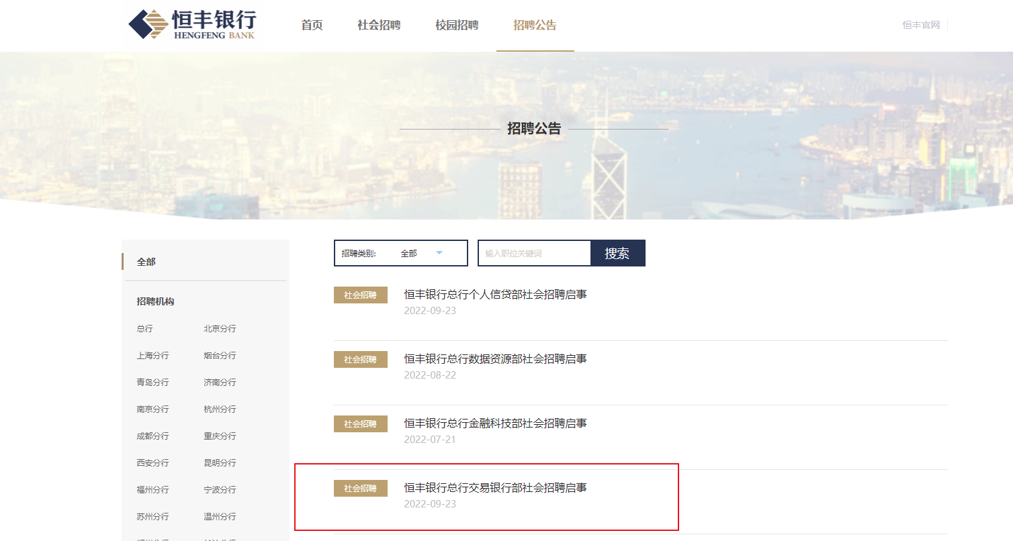1013x541 pixels.
Task: Click the date 2022-08-22 under 数据资源部 posting
Action: click(430, 375)
